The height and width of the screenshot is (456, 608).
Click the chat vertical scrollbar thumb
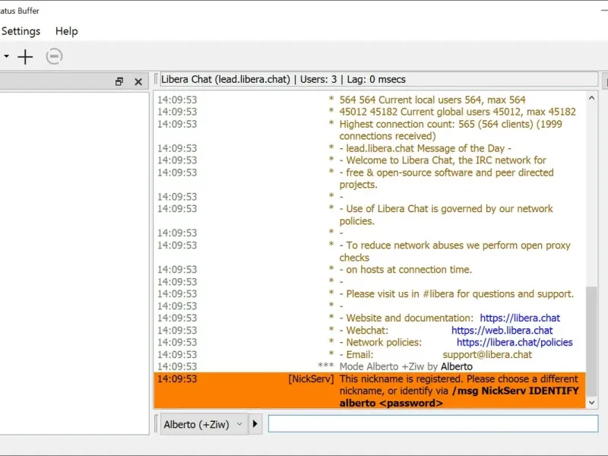(x=591, y=341)
